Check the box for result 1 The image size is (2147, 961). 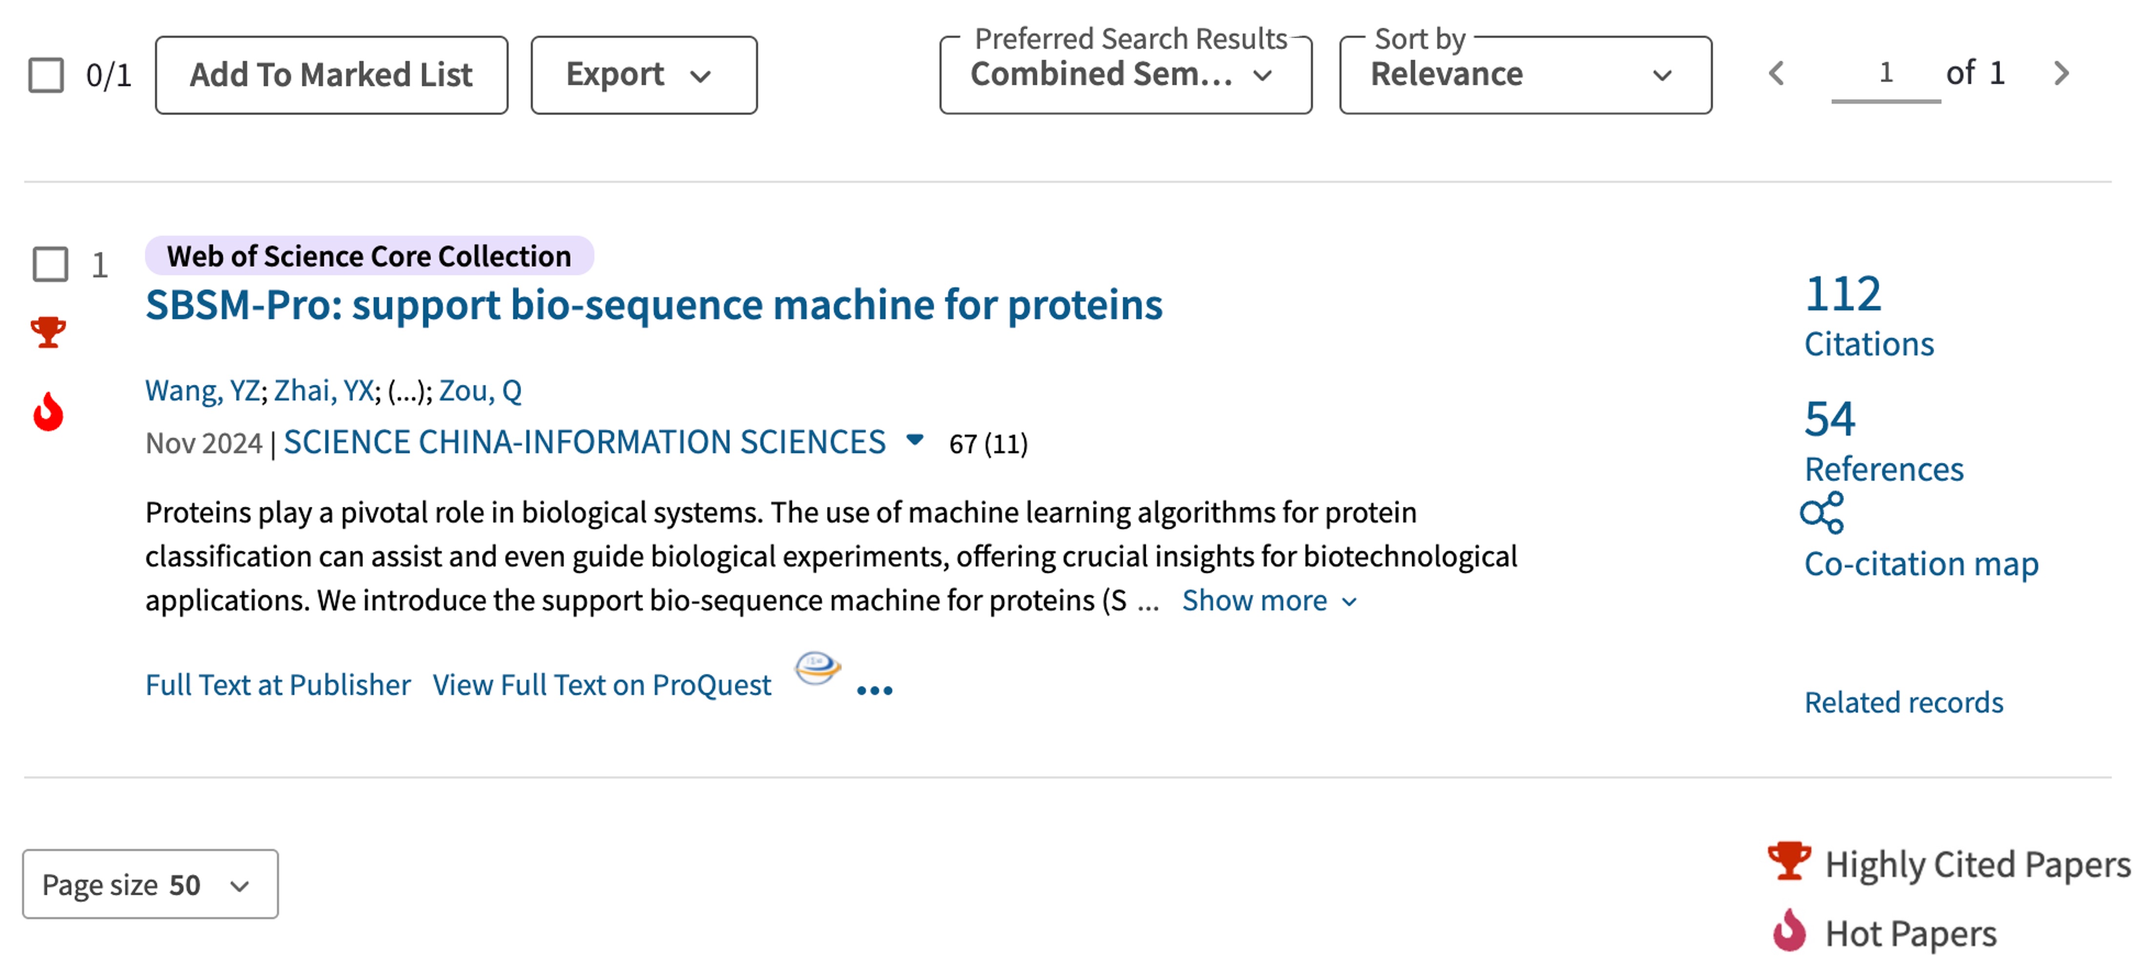pos(50,264)
